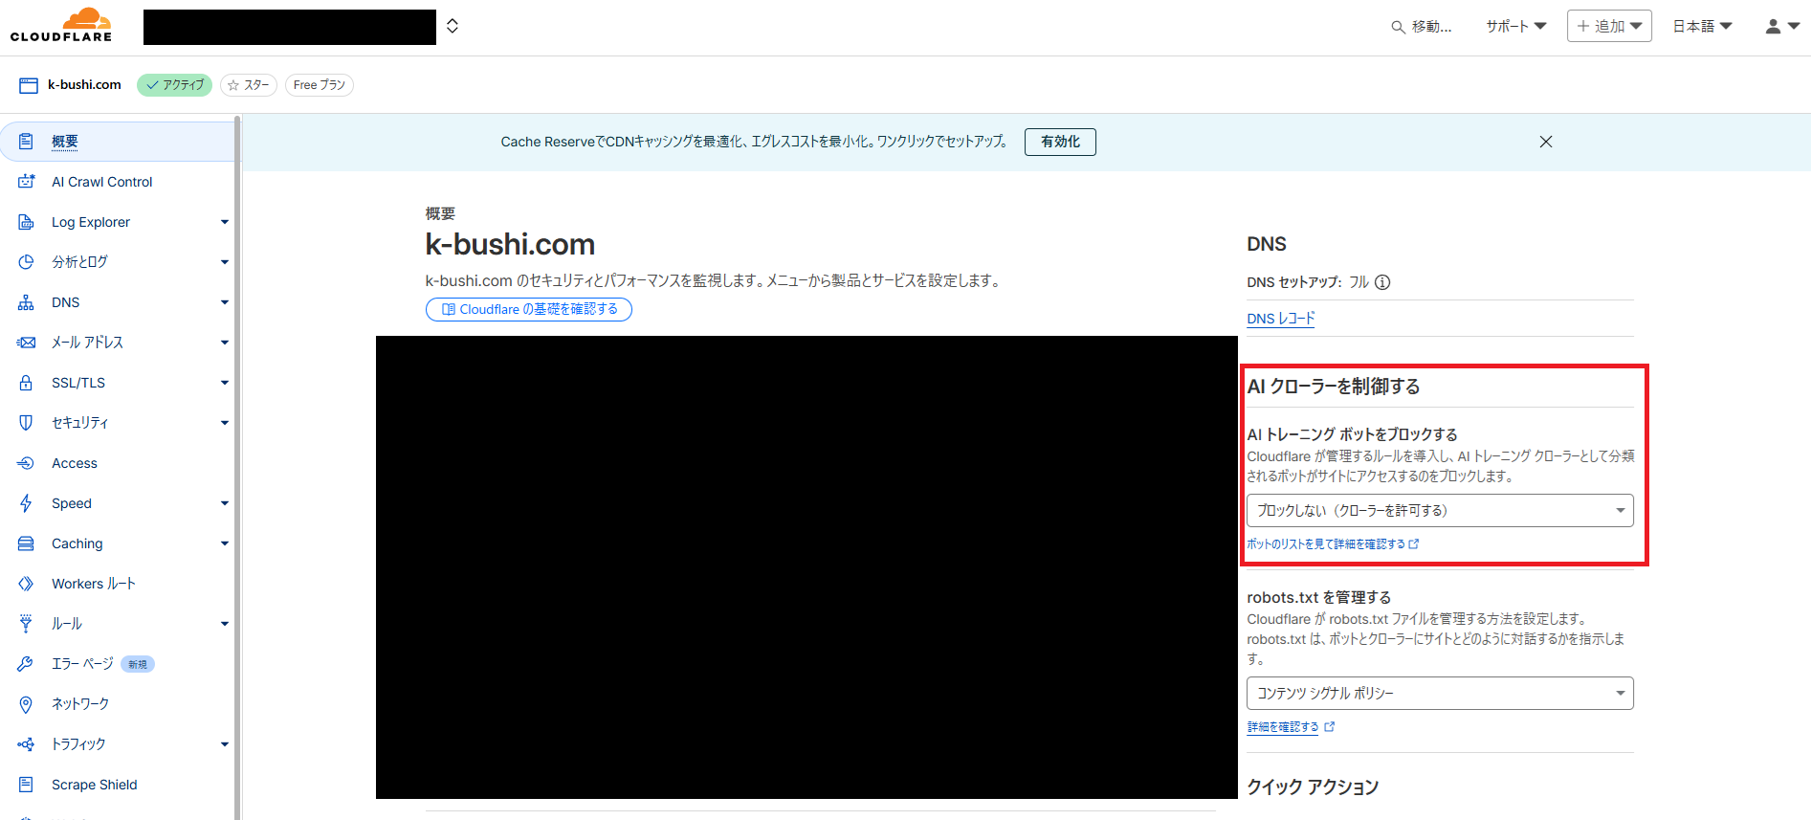Screen dimensions: 1811x820
Task: Open the robots.txt コンテンツ シグナル ポリシー dropdown
Action: pos(1439,694)
